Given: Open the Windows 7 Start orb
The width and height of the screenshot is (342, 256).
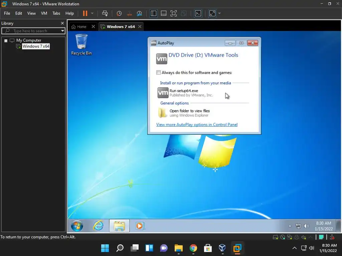Looking at the screenshot, I should point(77,226).
